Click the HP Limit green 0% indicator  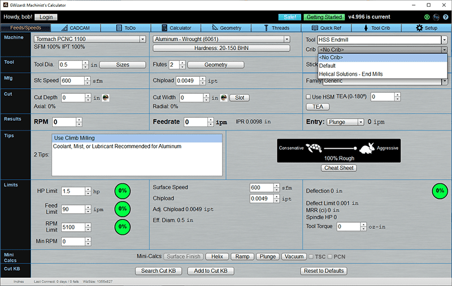click(123, 191)
